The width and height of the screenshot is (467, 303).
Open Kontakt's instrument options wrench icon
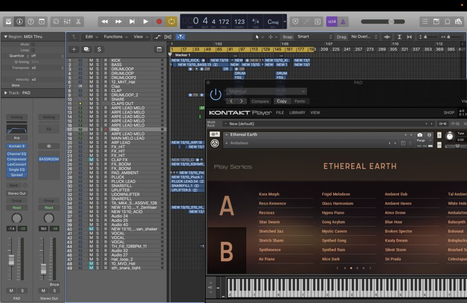(215, 134)
